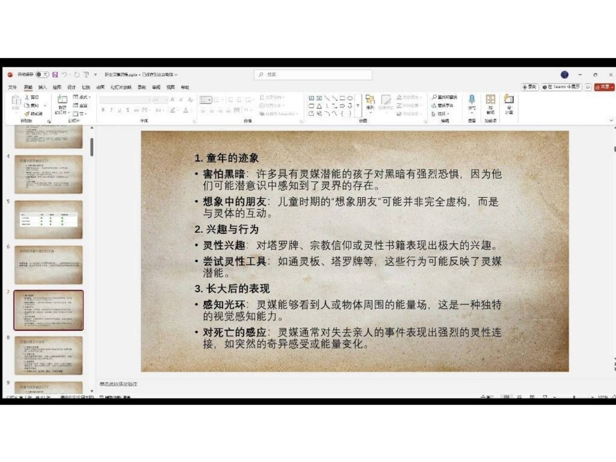Image resolution: width=616 pixels, height=462 pixels.
Task: Collapse the ribbon with bottom-right chevron
Action: tap(611, 120)
